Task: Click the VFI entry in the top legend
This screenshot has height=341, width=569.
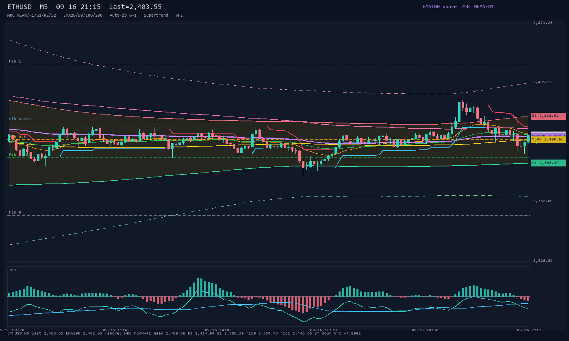Action: pyautogui.click(x=179, y=15)
